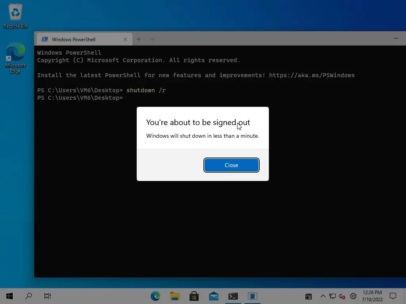
Task: Open the Windows Start menu
Action: 10,296
